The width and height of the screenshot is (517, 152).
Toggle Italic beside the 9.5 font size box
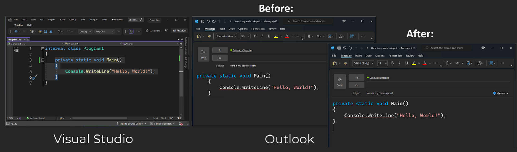[262, 36]
